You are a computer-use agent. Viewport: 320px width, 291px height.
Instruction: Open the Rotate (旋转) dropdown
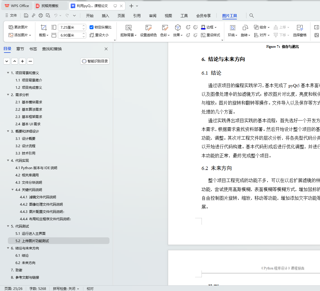click(245, 35)
